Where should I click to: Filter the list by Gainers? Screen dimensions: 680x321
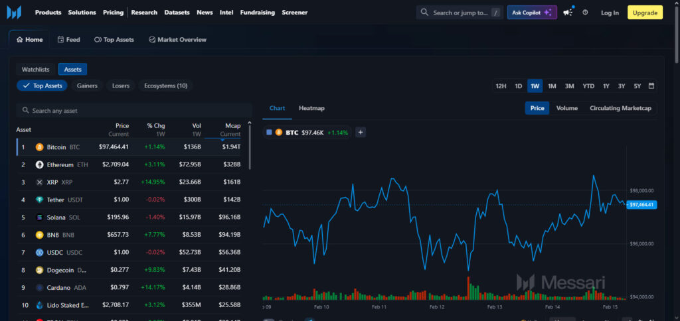coord(87,86)
